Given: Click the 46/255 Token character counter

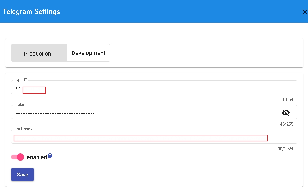Looking at the screenshot, I should 287,124.
